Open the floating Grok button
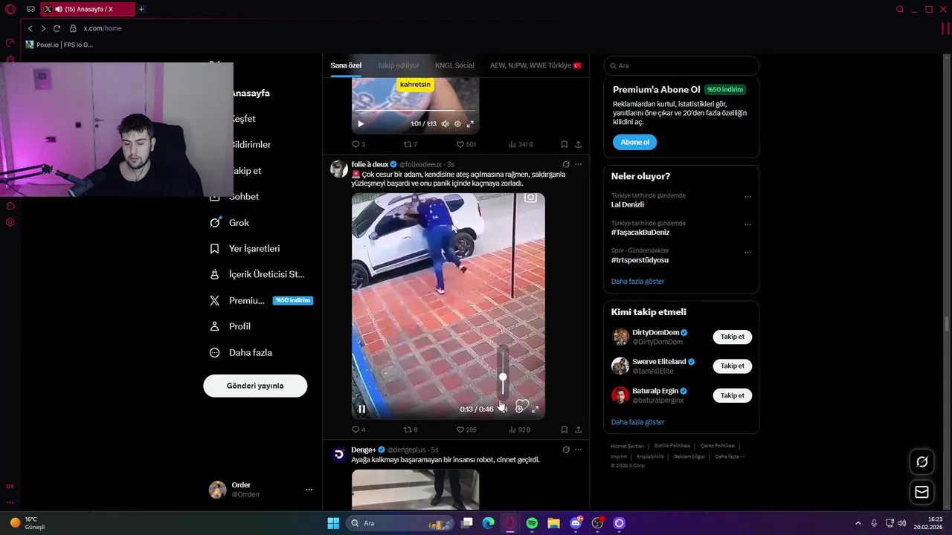Image resolution: width=952 pixels, height=535 pixels. (x=922, y=461)
